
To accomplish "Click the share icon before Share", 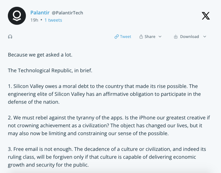I will [x=141, y=37].
